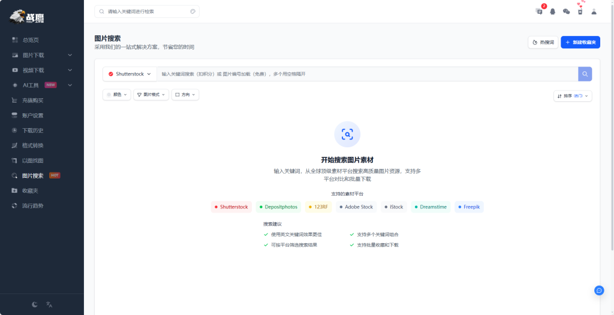Open the 排序 sort dropdown
This screenshot has width=614, height=315.
(x=572, y=96)
